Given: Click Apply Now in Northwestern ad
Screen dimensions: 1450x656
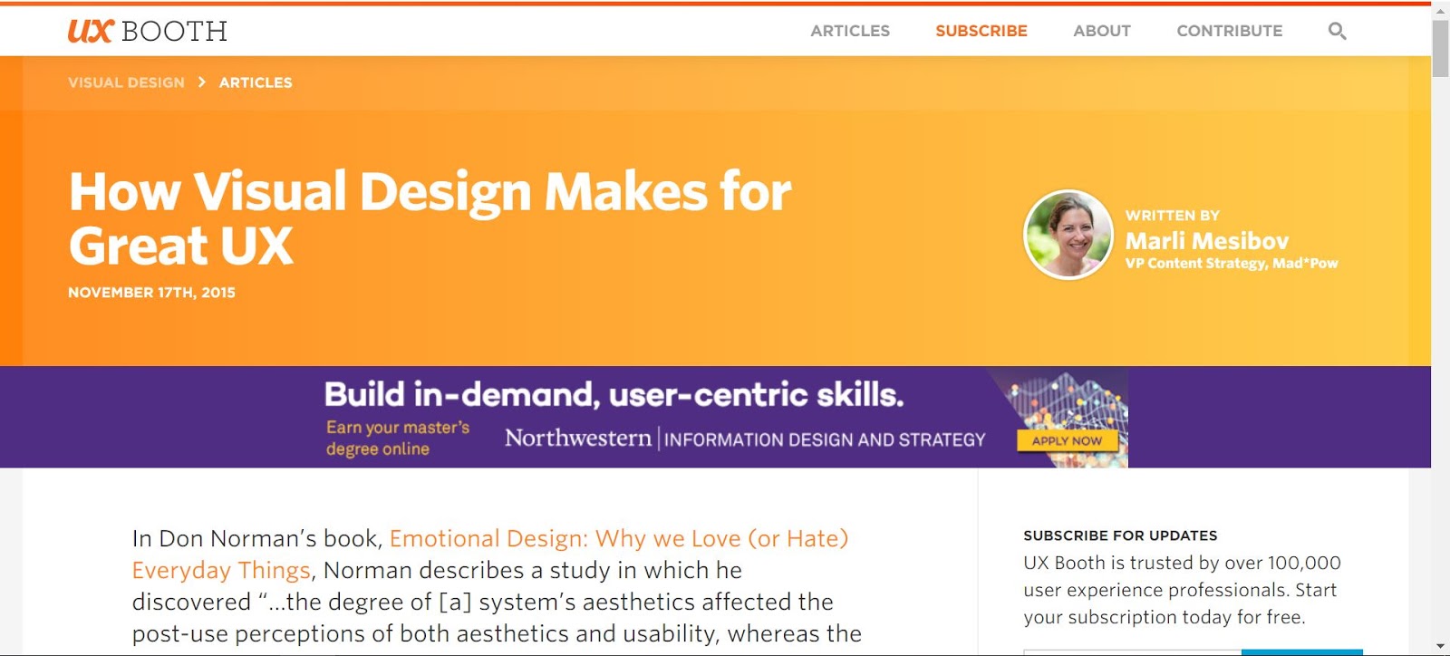Looking at the screenshot, I should (1067, 440).
